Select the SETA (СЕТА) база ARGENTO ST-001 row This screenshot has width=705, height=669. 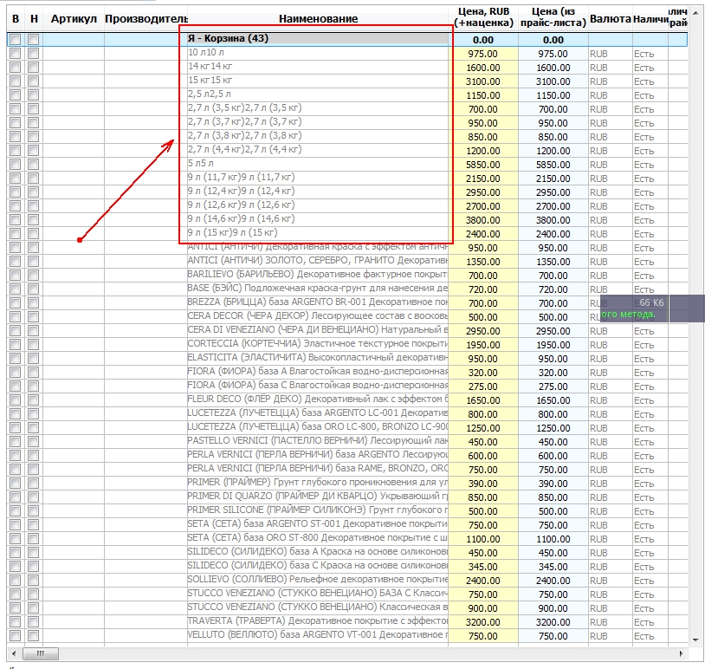[347, 525]
